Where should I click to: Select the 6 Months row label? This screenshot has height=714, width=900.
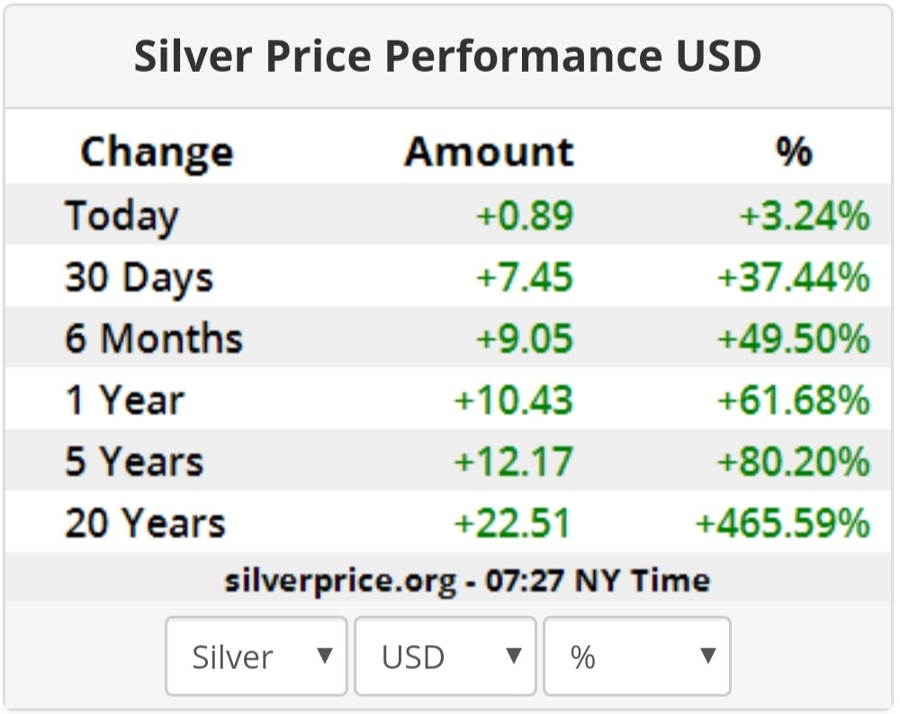click(x=154, y=338)
